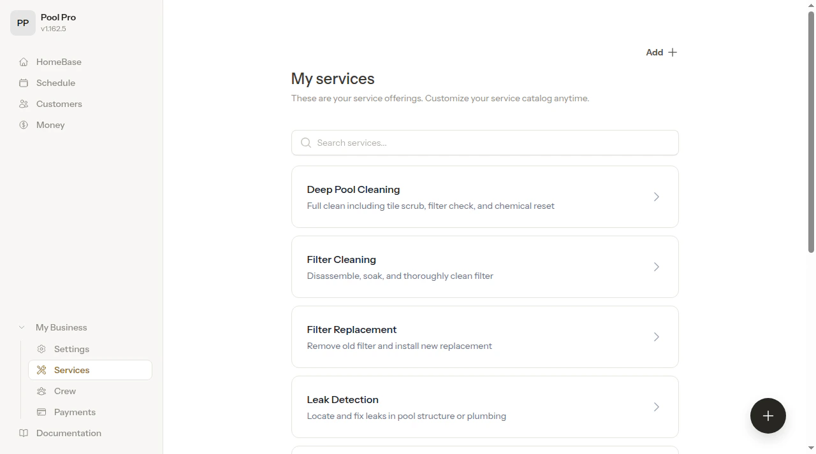
Task: Select Schedule from the sidebar menu
Action: coord(55,83)
